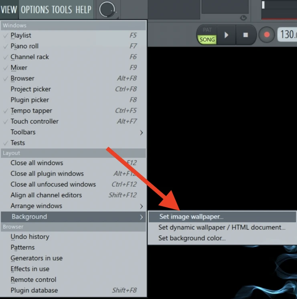
Task: Switch to SONG mode
Action: (207, 40)
